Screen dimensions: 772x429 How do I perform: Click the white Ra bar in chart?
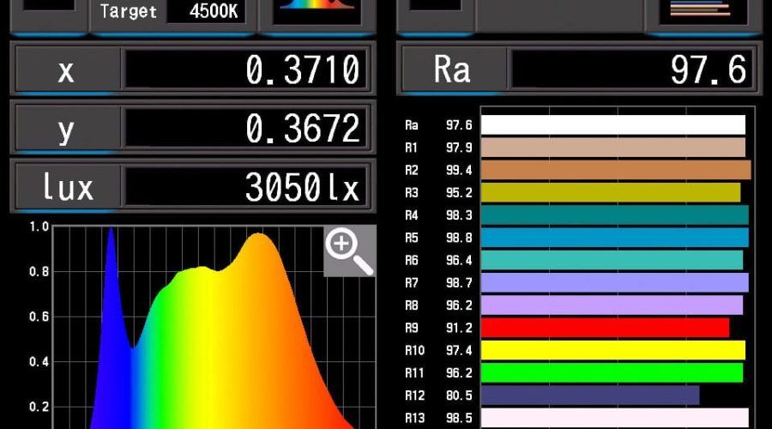click(x=612, y=125)
